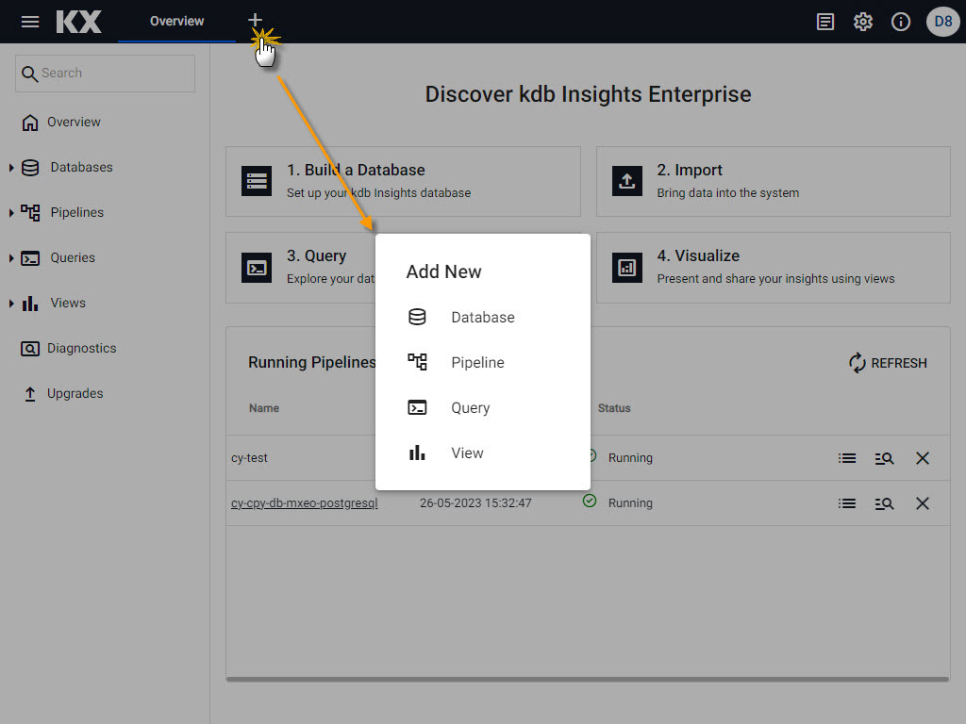
Task: Click the Queries terminal sidebar icon
Action: click(x=30, y=258)
